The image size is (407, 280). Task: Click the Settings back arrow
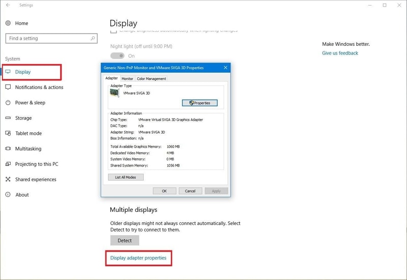point(8,5)
